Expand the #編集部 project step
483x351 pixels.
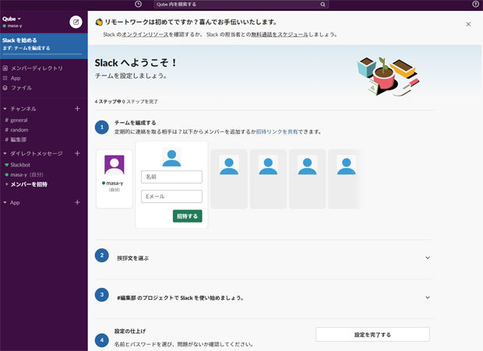(x=427, y=297)
